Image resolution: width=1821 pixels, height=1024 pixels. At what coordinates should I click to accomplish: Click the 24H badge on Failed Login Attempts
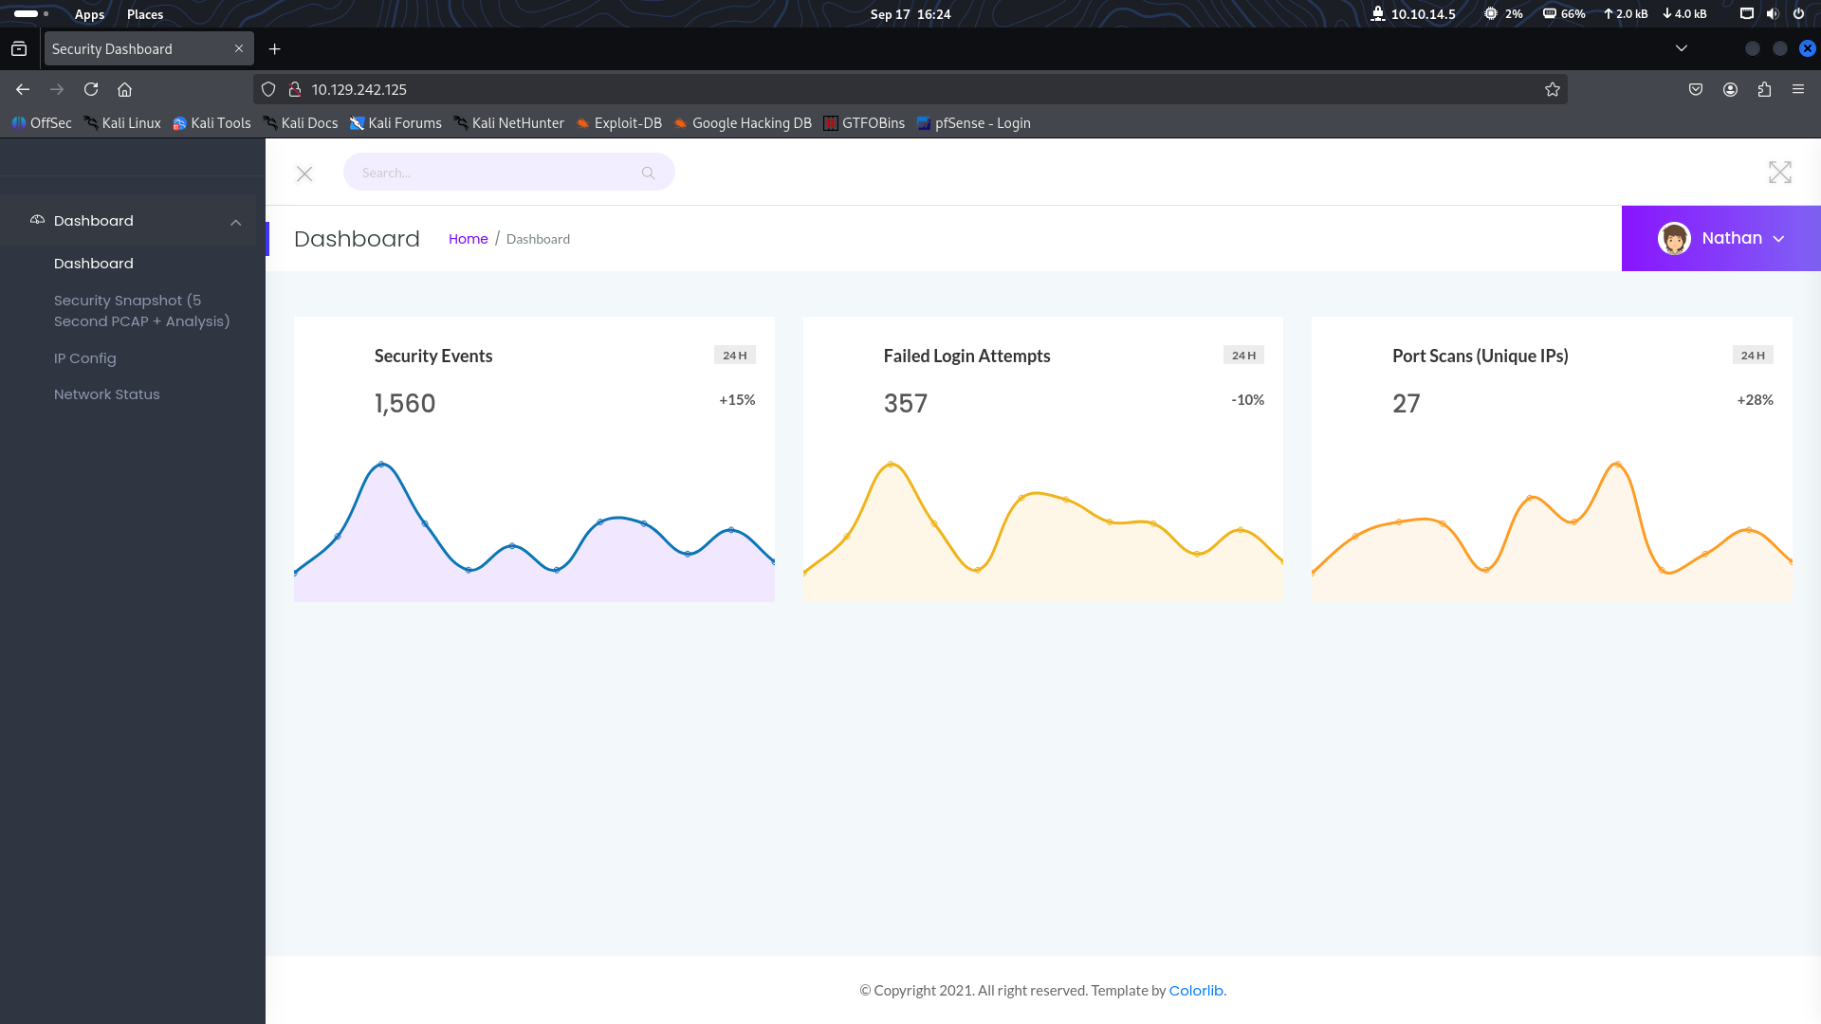click(x=1244, y=355)
